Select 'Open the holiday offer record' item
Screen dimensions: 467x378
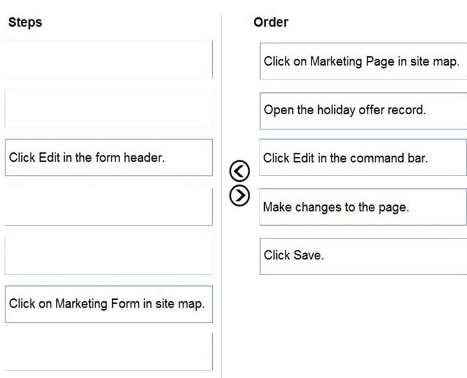(364, 111)
